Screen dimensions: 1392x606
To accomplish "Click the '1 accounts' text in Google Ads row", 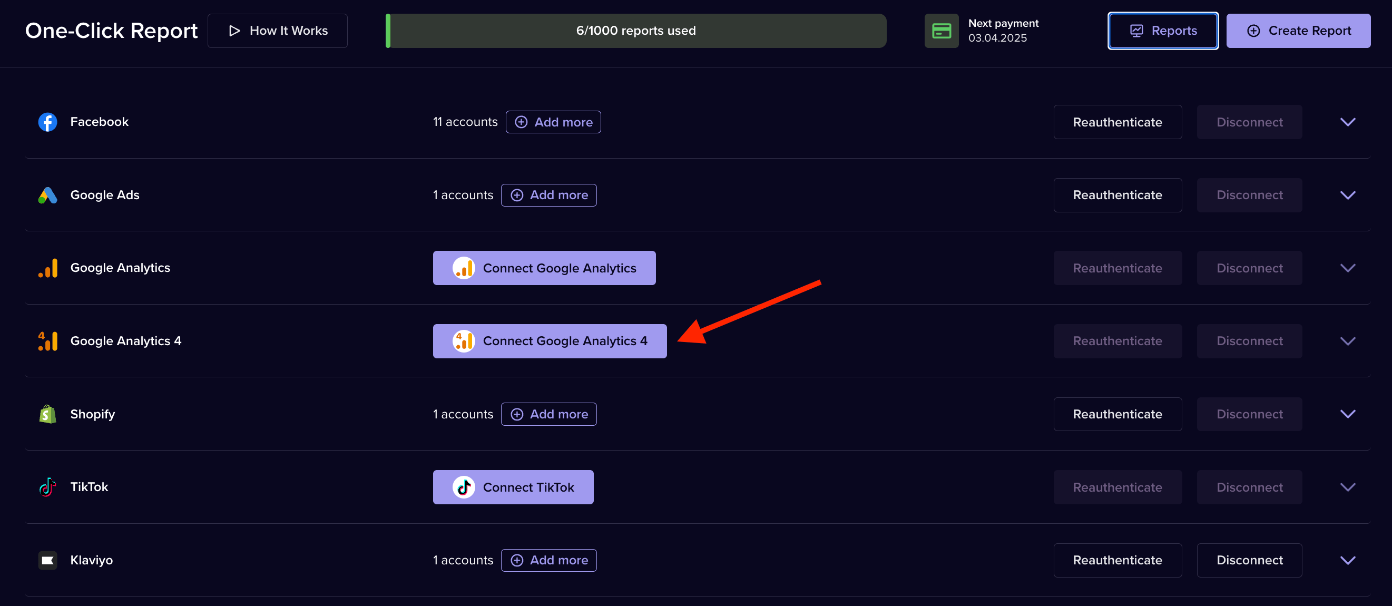I will click(x=463, y=195).
